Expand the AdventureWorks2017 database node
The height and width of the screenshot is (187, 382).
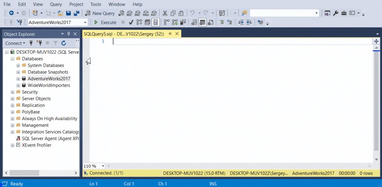click(x=18, y=79)
